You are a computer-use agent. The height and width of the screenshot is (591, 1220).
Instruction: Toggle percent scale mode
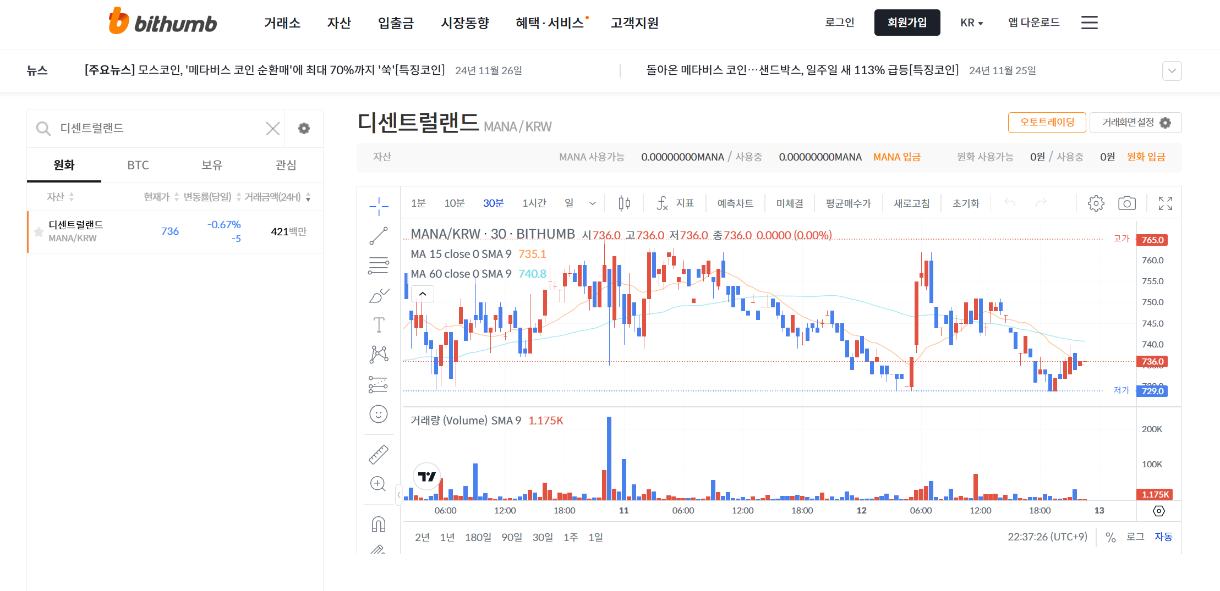point(1110,537)
